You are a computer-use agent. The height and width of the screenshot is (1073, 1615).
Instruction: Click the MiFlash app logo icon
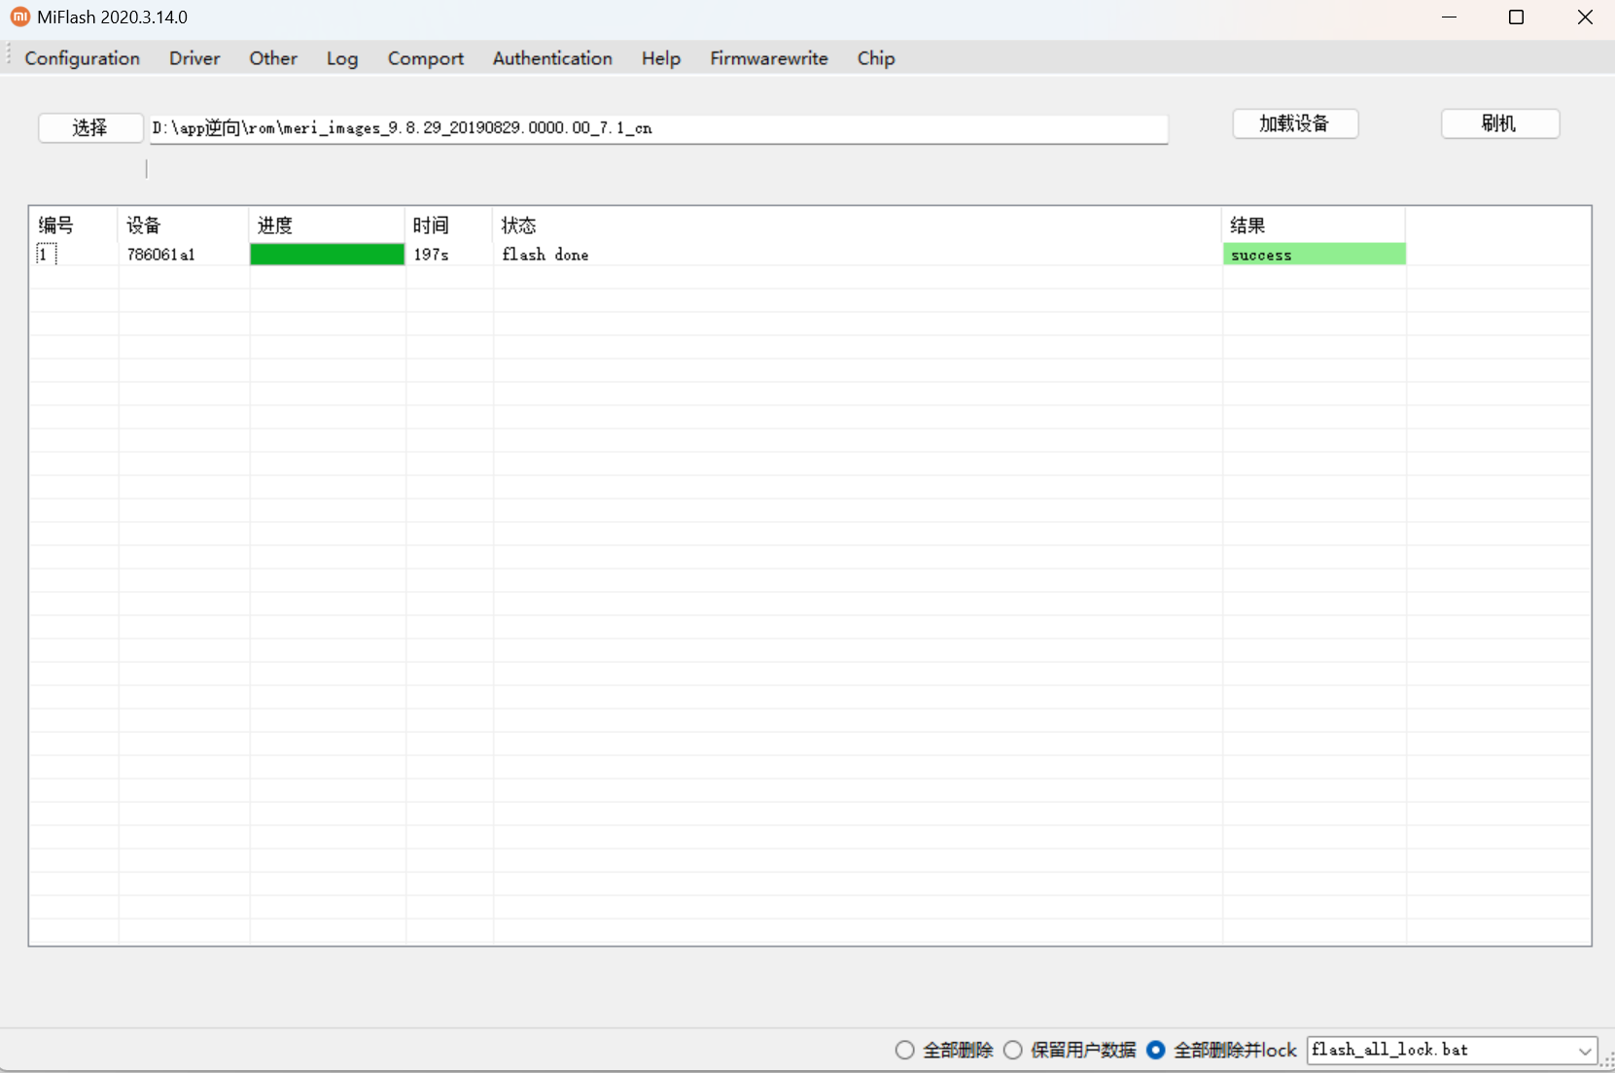tap(19, 17)
